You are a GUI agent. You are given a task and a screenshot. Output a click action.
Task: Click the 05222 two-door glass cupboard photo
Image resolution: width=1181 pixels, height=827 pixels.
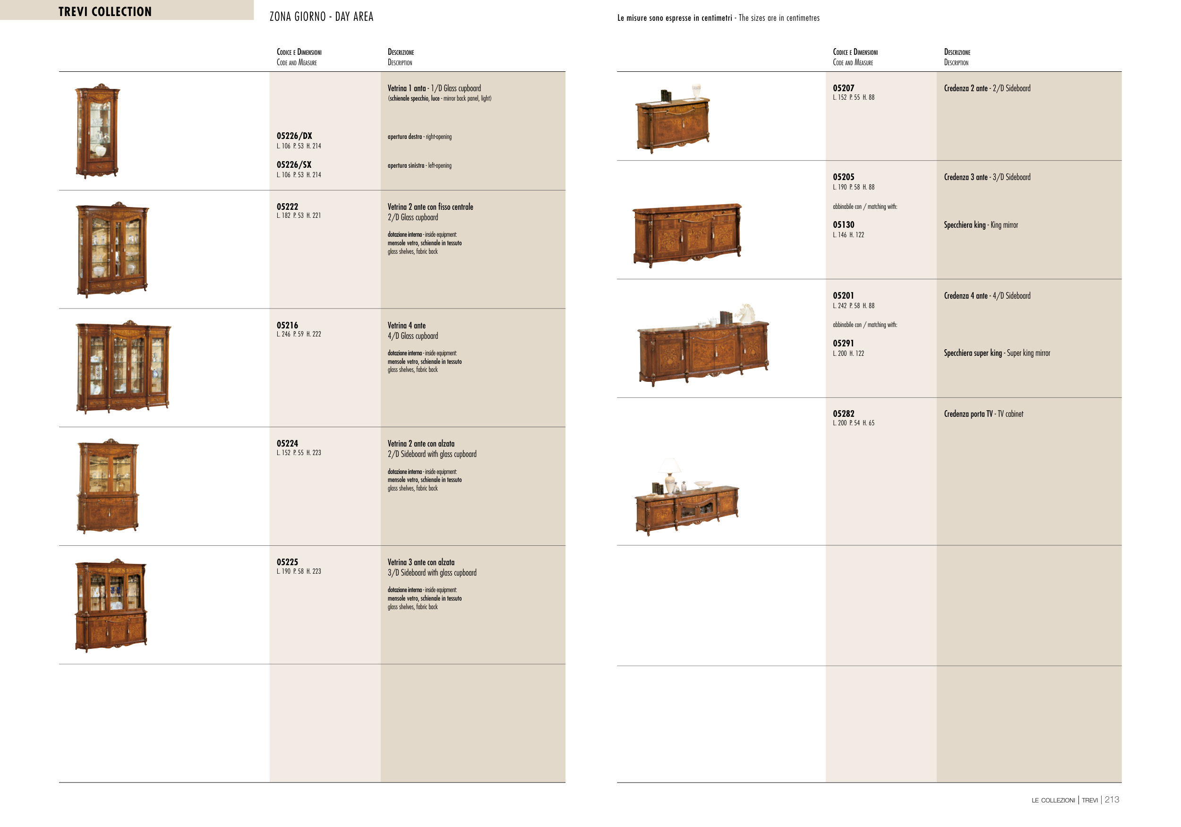(112, 250)
